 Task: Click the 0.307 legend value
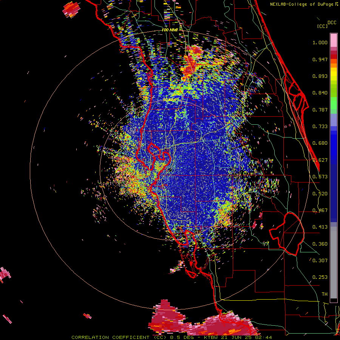click(x=320, y=261)
